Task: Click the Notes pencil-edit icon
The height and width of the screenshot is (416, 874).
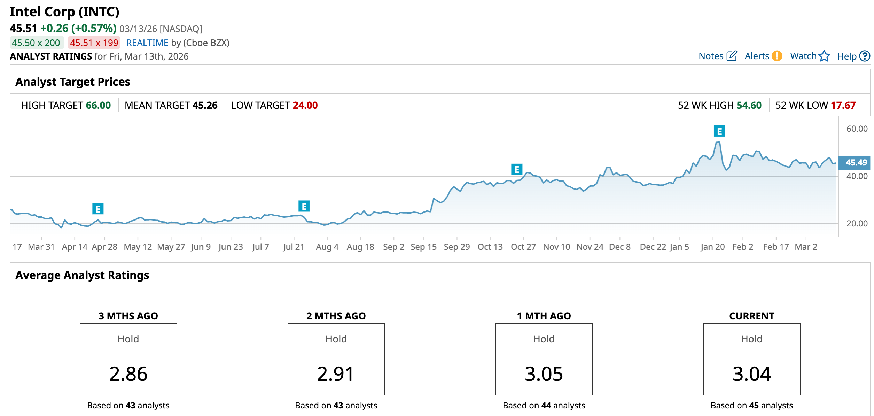Action: (x=732, y=56)
